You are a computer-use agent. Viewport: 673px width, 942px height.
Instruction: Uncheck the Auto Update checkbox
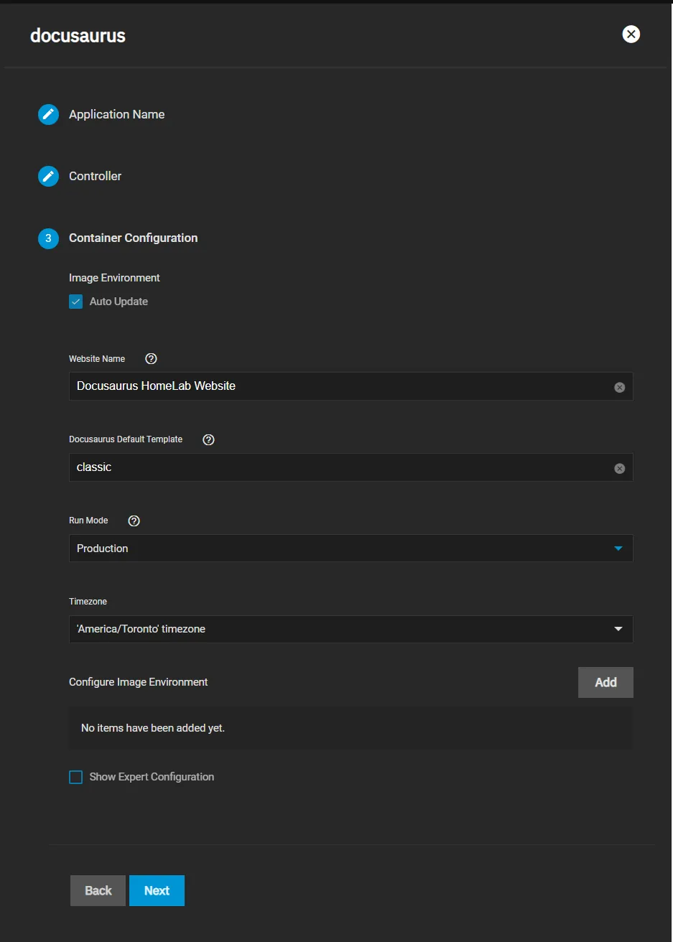click(x=75, y=302)
